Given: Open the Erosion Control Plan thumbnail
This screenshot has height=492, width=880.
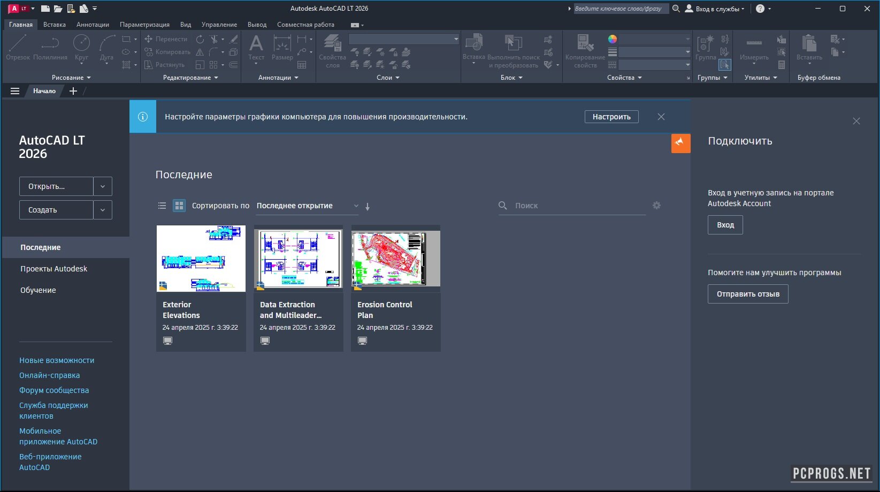Looking at the screenshot, I should 396,259.
